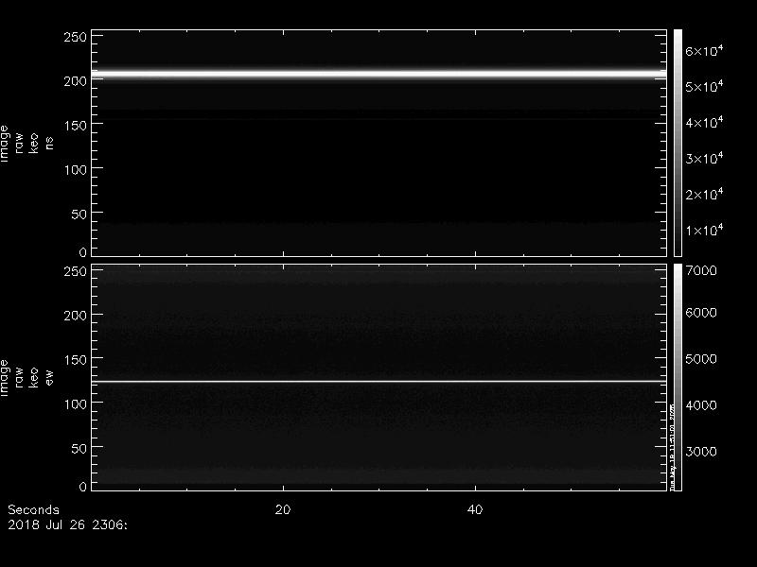The height and width of the screenshot is (567, 757).
Task: Click the colorbar value '4000'
Action: point(701,405)
